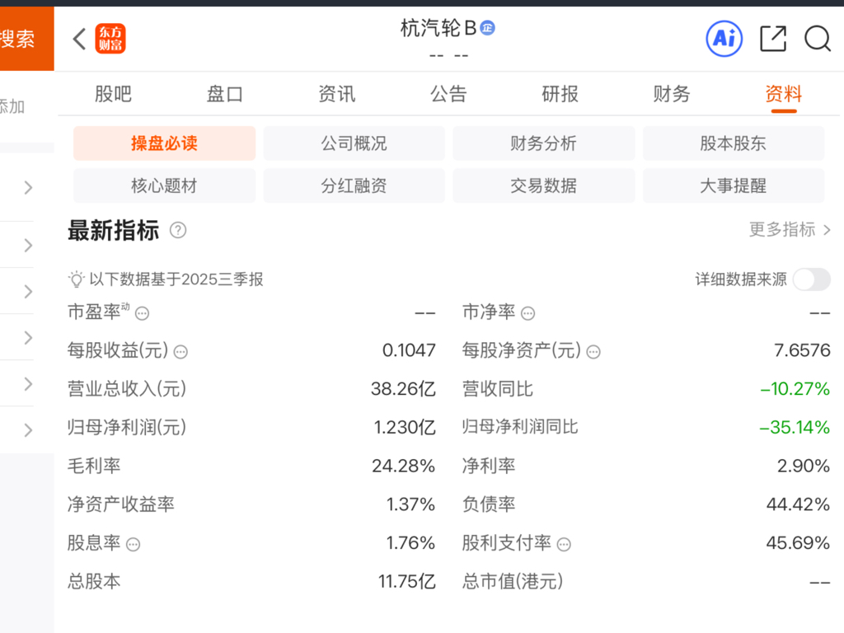844x633 pixels.
Task: Expand the first sidebar chevron row
Action: click(28, 188)
